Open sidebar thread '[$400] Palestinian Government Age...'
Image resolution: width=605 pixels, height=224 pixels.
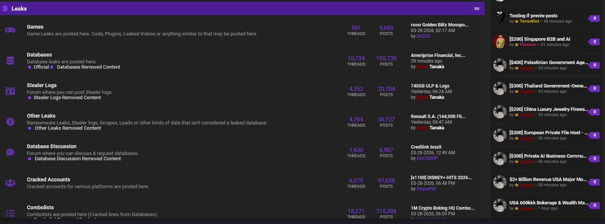[549, 62]
